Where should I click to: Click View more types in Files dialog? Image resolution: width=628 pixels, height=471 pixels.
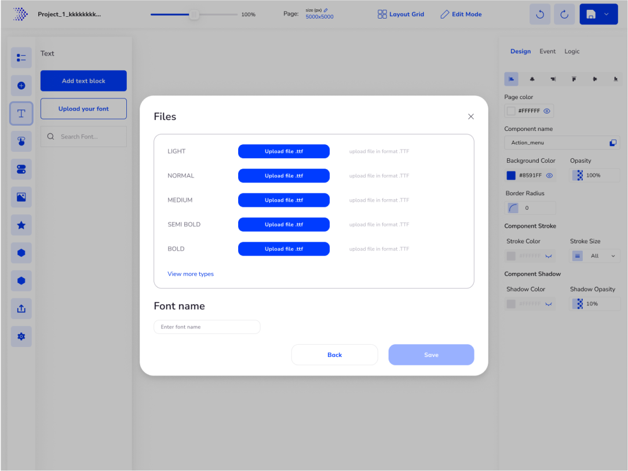191,273
